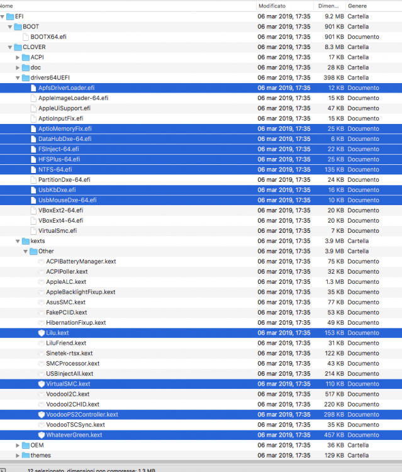The image size is (402, 472).
Task: Collapse the CLOVER folder triangle
Action: point(10,47)
